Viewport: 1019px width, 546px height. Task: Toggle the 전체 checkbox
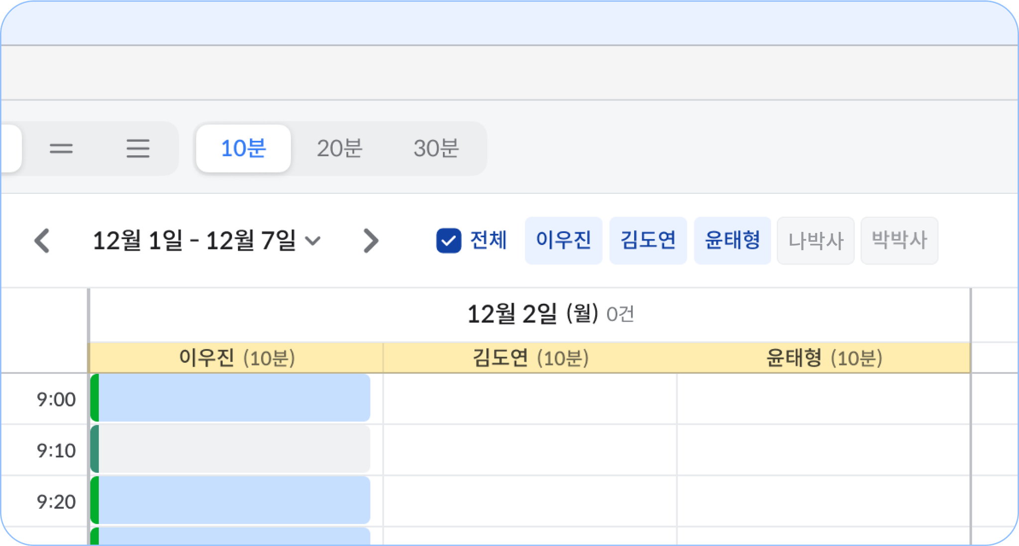pyautogui.click(x=448, y=241)
